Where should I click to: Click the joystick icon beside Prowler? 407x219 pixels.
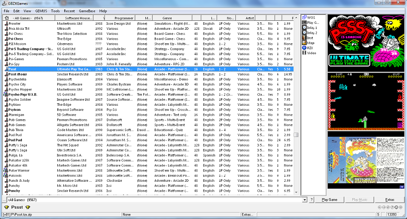[6, 23]
